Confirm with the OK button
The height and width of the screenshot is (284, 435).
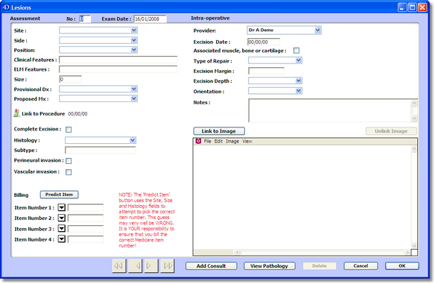[402, 266]
